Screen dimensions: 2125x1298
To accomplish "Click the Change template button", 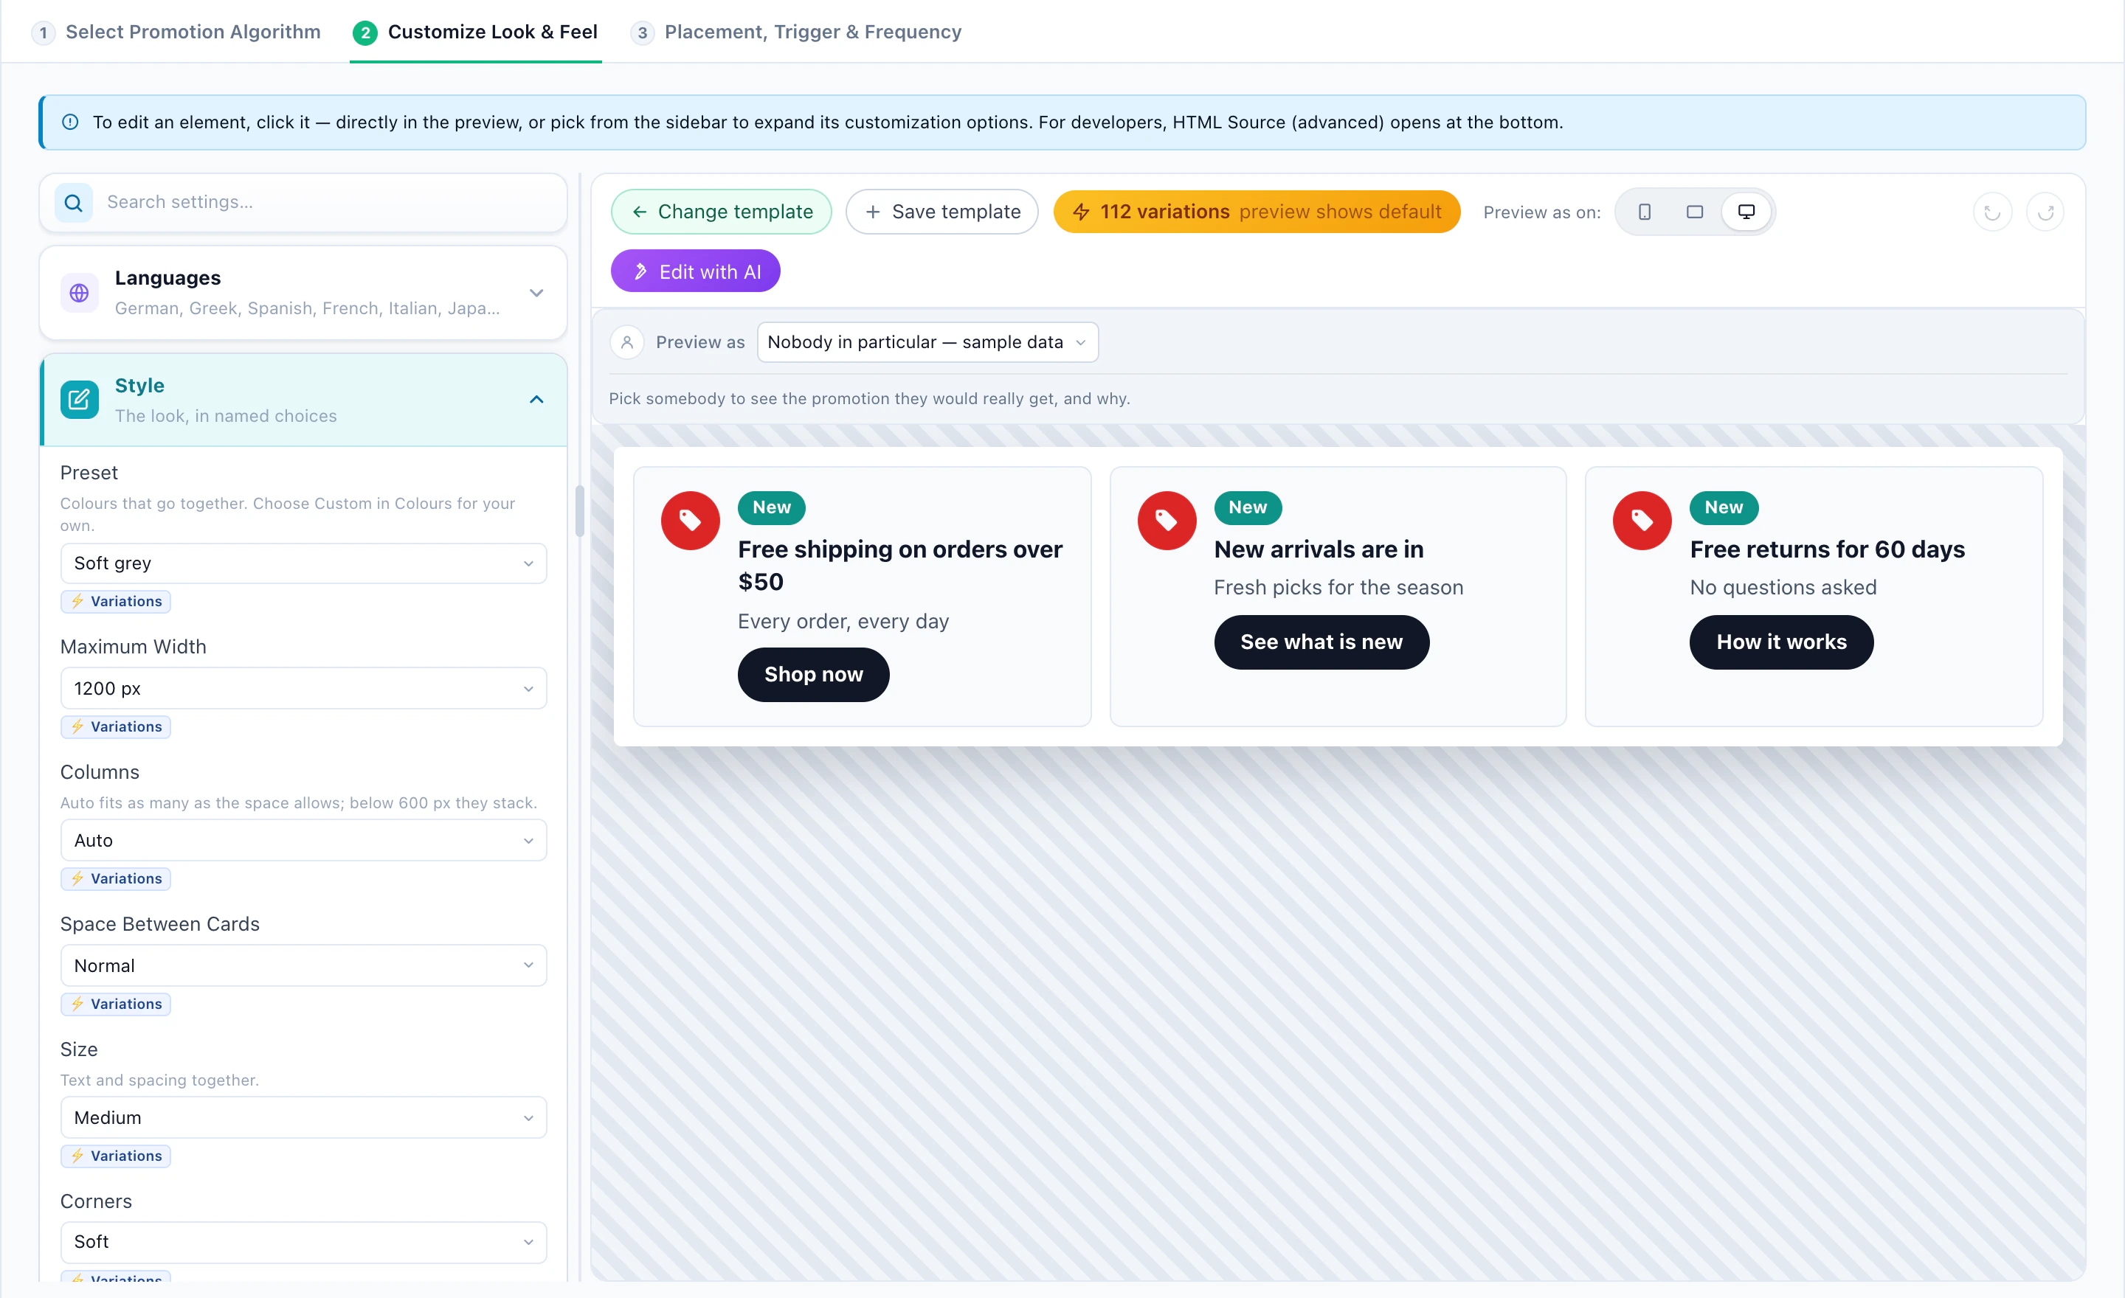I will 721,212.
